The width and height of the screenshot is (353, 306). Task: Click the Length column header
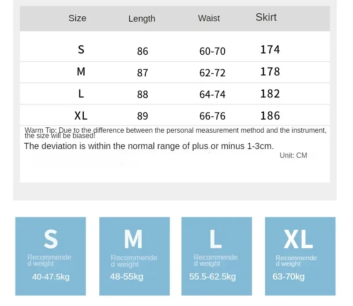[142, 19]
